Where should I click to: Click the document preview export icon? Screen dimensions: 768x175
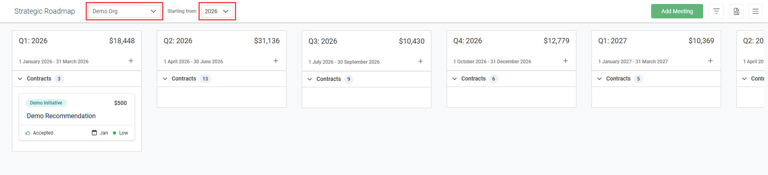pos(736,11)
